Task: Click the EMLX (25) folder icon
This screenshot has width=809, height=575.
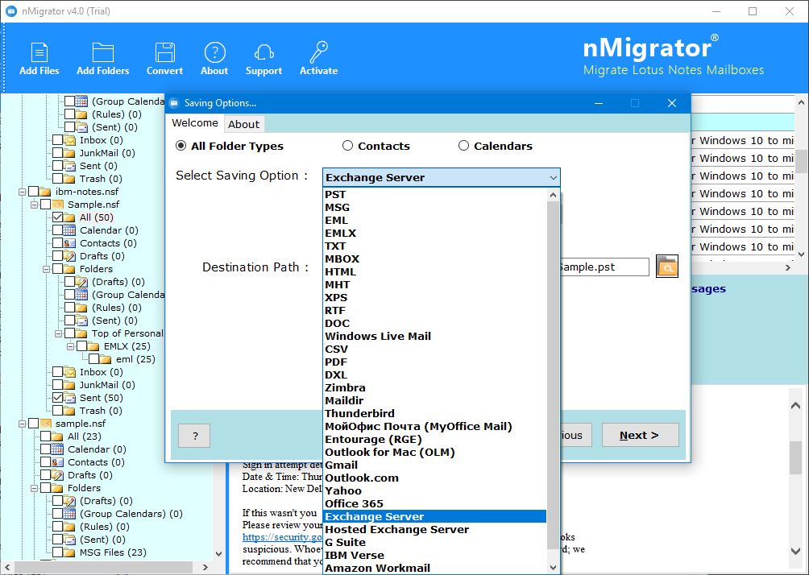Action: point(93,346)
